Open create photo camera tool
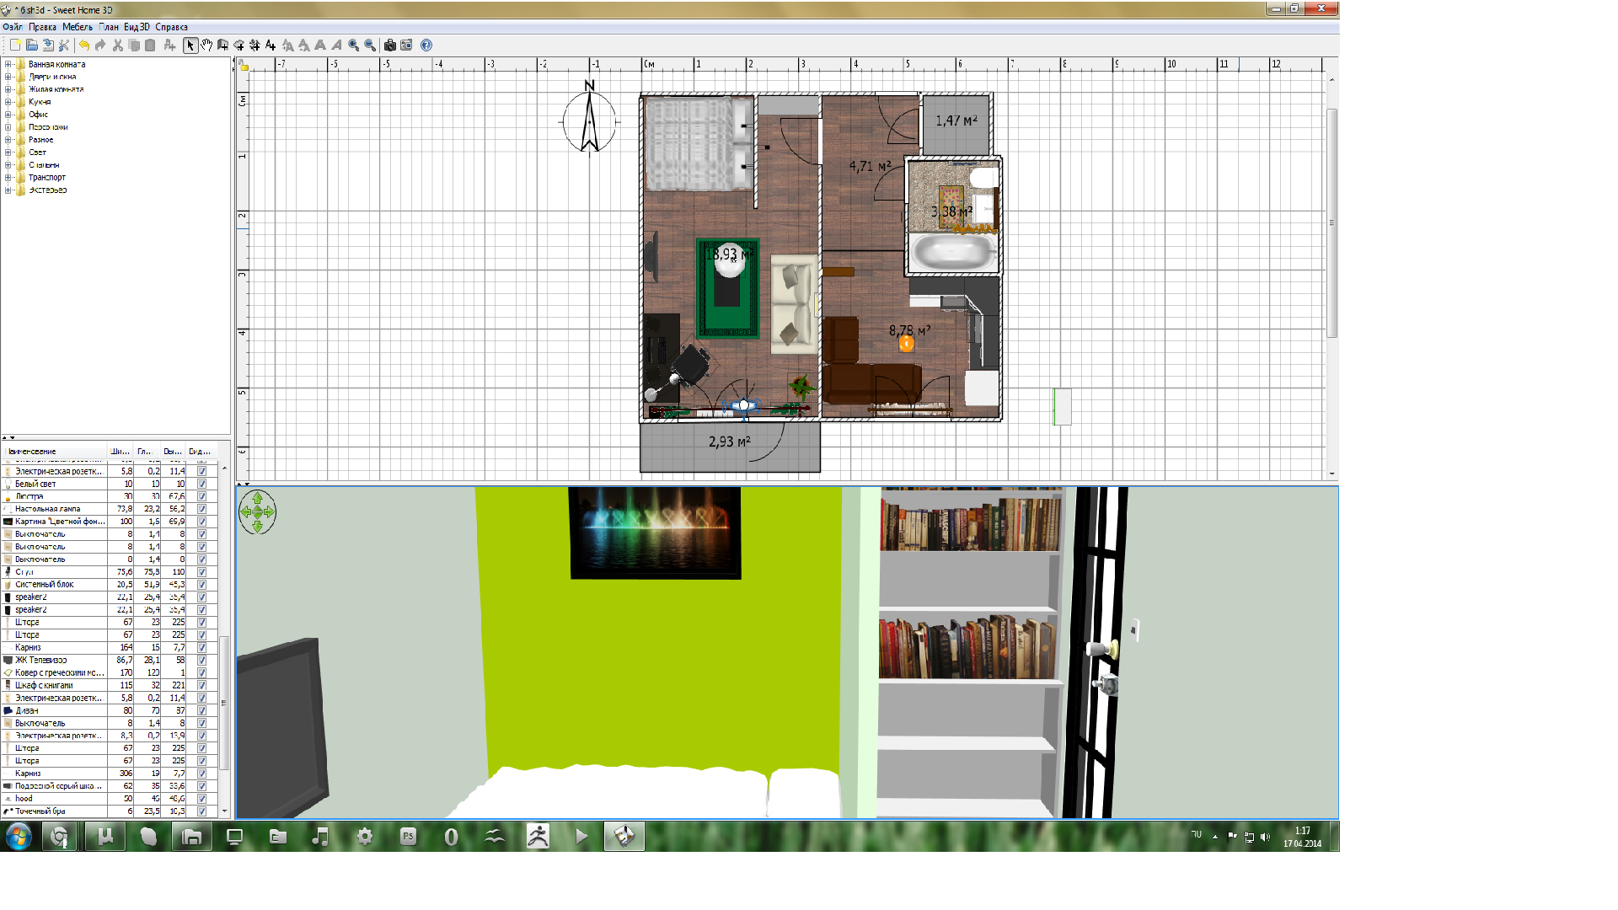Viewport: 1618px width, 910px height. tap(390, 45)
